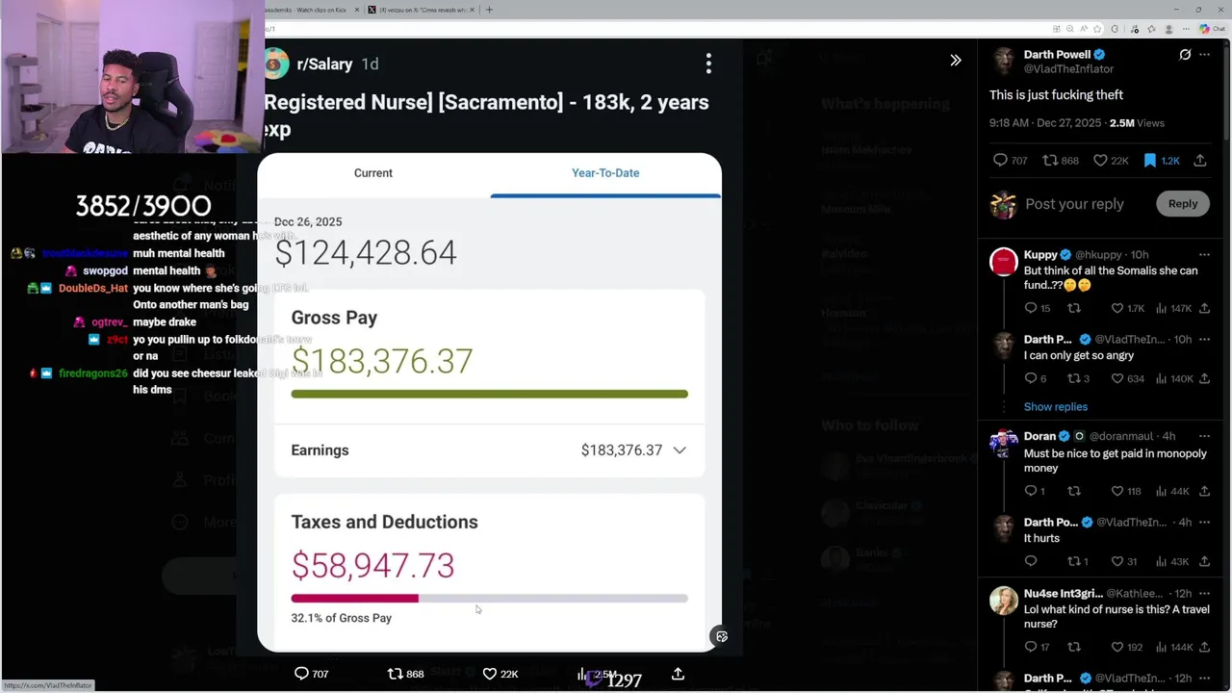This screenshot has width=1232, height=693.
Task: Repost the main post with 868 reposts
Action: [1050, 161]
